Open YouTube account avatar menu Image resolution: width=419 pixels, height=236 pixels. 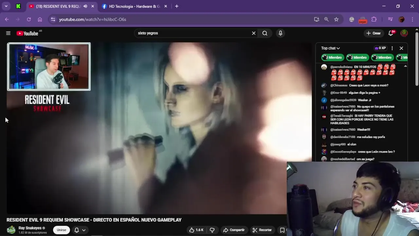404,33
